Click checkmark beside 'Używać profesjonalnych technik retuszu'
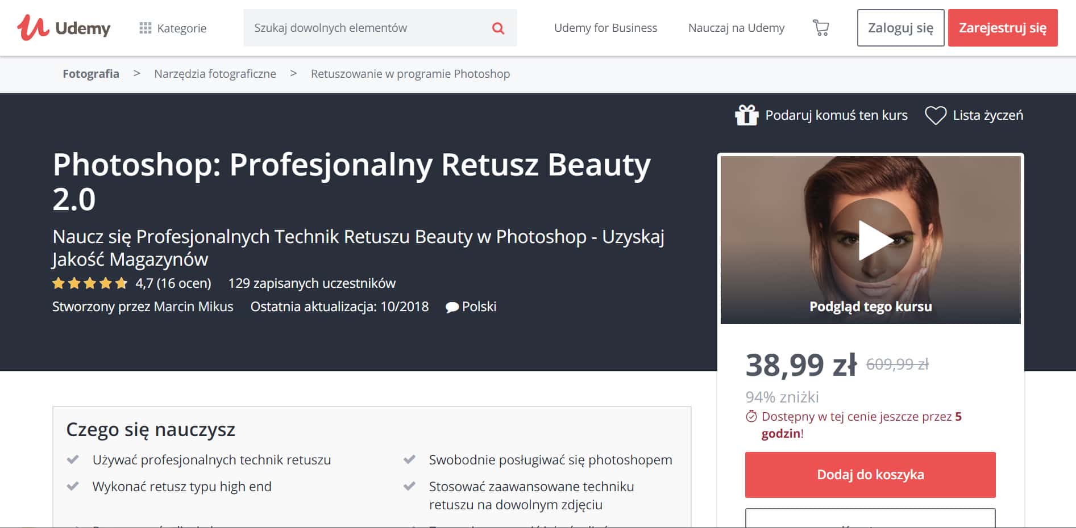1076x528 pixels. click(x=73, y=459)
